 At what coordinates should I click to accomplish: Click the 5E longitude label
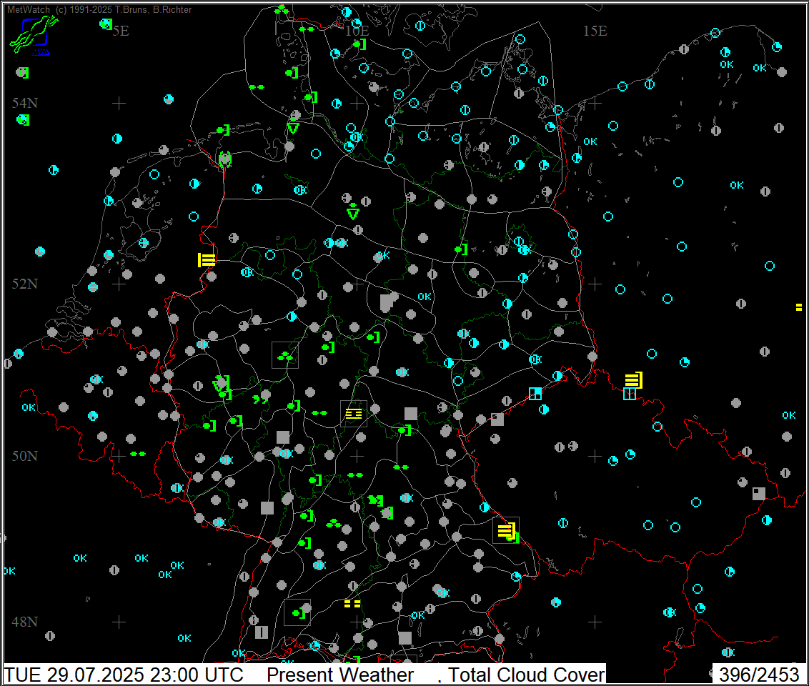tap(121, 31)
